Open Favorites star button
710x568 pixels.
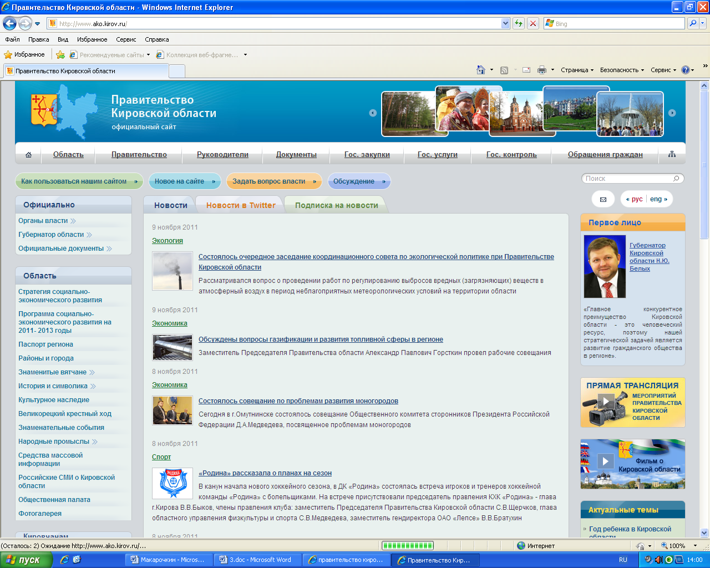(x=24, y=54)
